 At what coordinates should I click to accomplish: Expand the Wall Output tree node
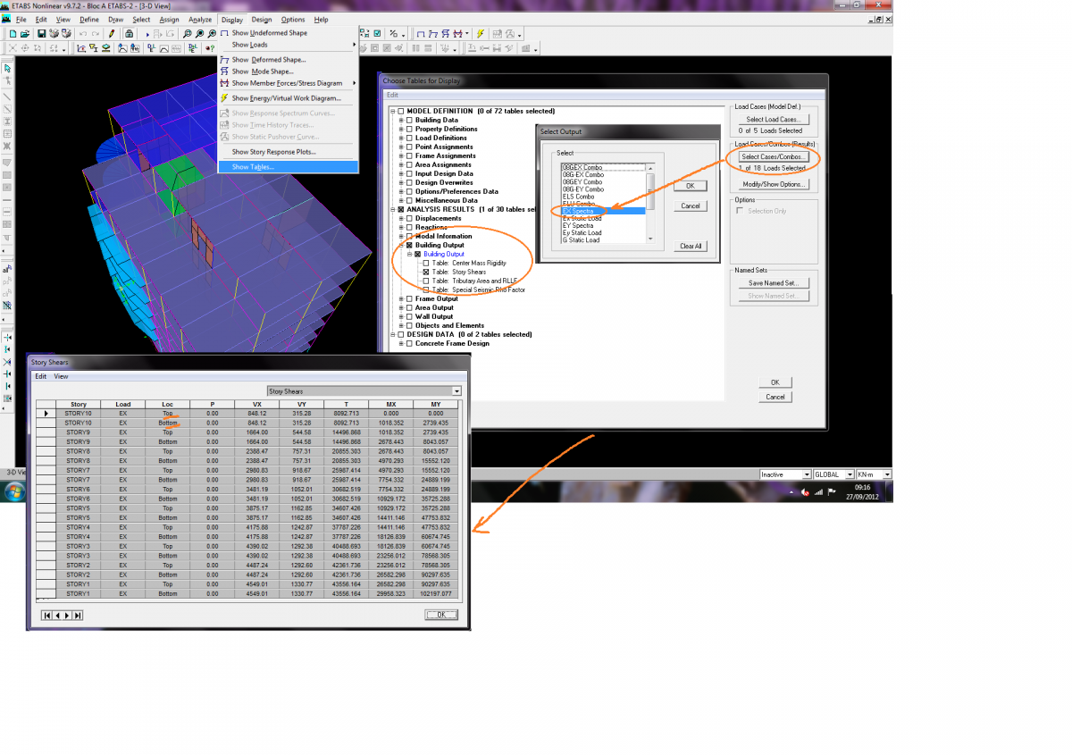(x=401, y=316)
